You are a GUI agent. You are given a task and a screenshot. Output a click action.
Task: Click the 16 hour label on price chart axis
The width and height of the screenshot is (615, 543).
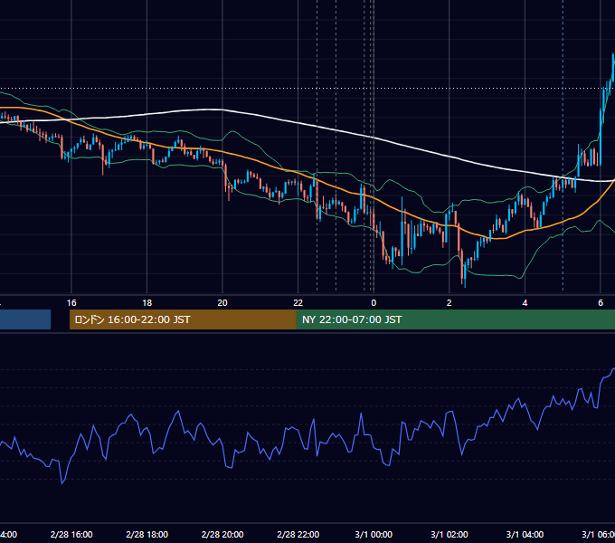pos(71,303)
